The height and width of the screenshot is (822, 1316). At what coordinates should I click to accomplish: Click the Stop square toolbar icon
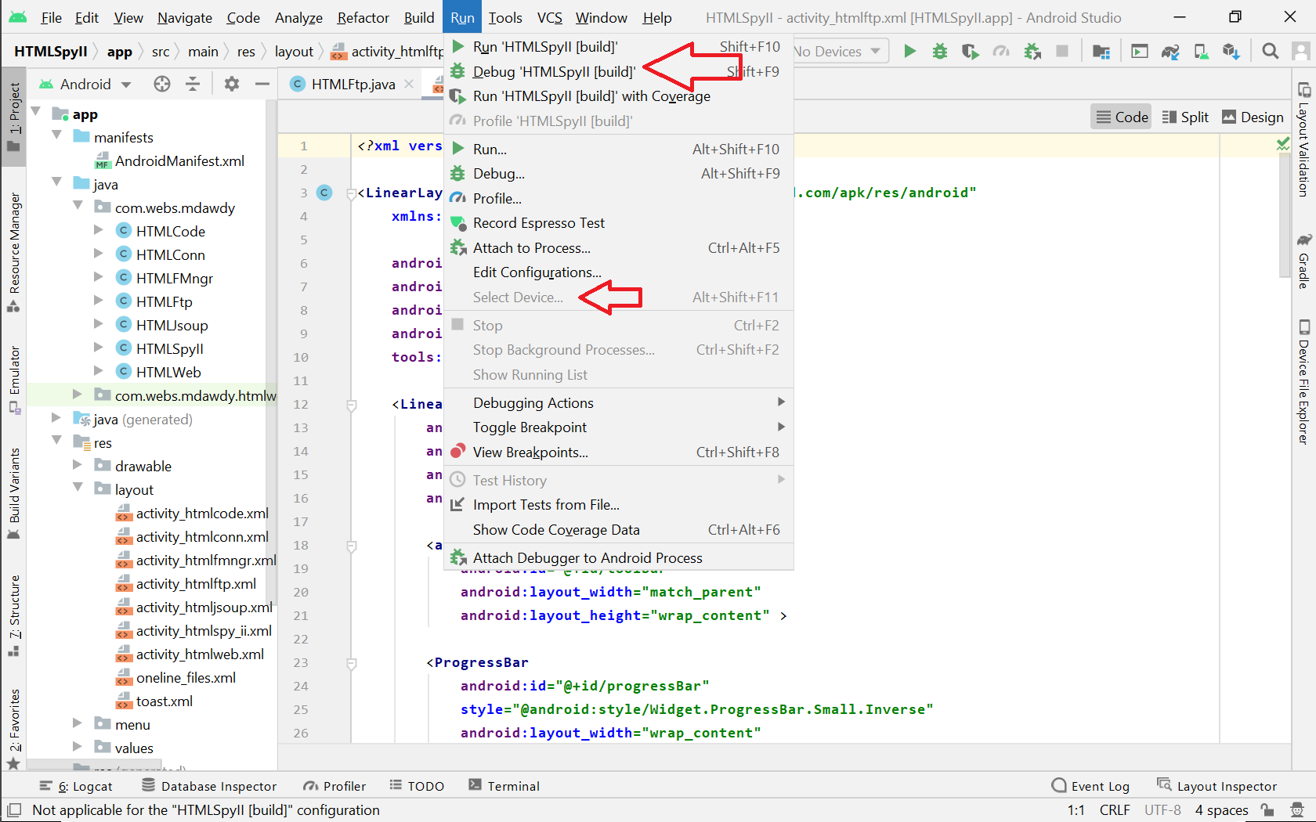1062,52
